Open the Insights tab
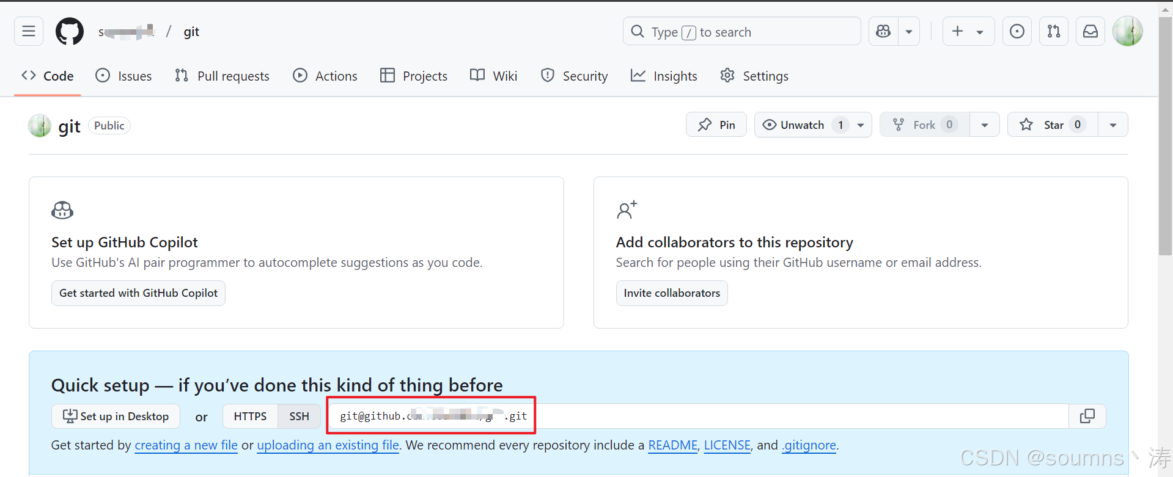This screenshot has height=477, width=1173. (x=664, y=76)
